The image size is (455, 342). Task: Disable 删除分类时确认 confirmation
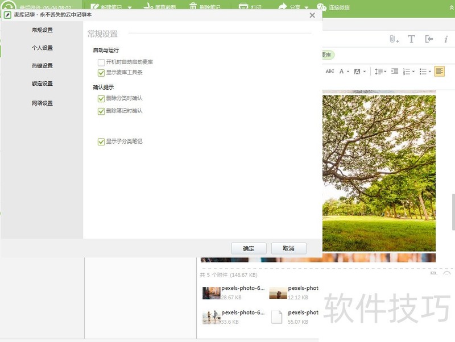[x=100, y=98]
